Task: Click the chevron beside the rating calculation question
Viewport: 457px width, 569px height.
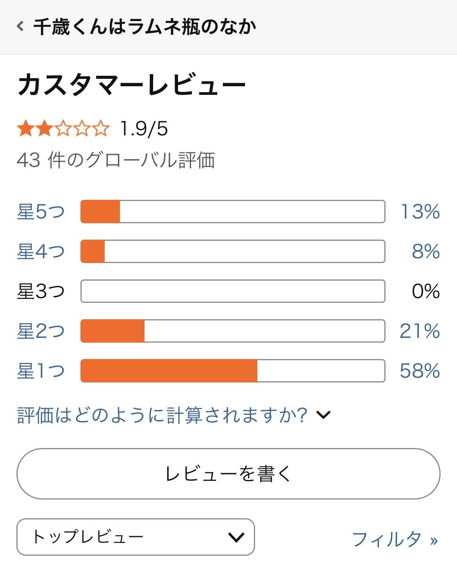Action: click(x=324, y=414)
